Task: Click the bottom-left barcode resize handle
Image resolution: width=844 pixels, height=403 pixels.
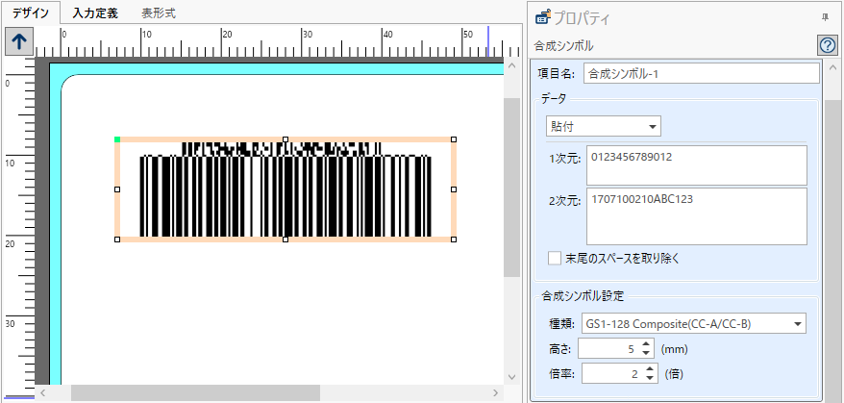Action: click(x=117, y=239)
